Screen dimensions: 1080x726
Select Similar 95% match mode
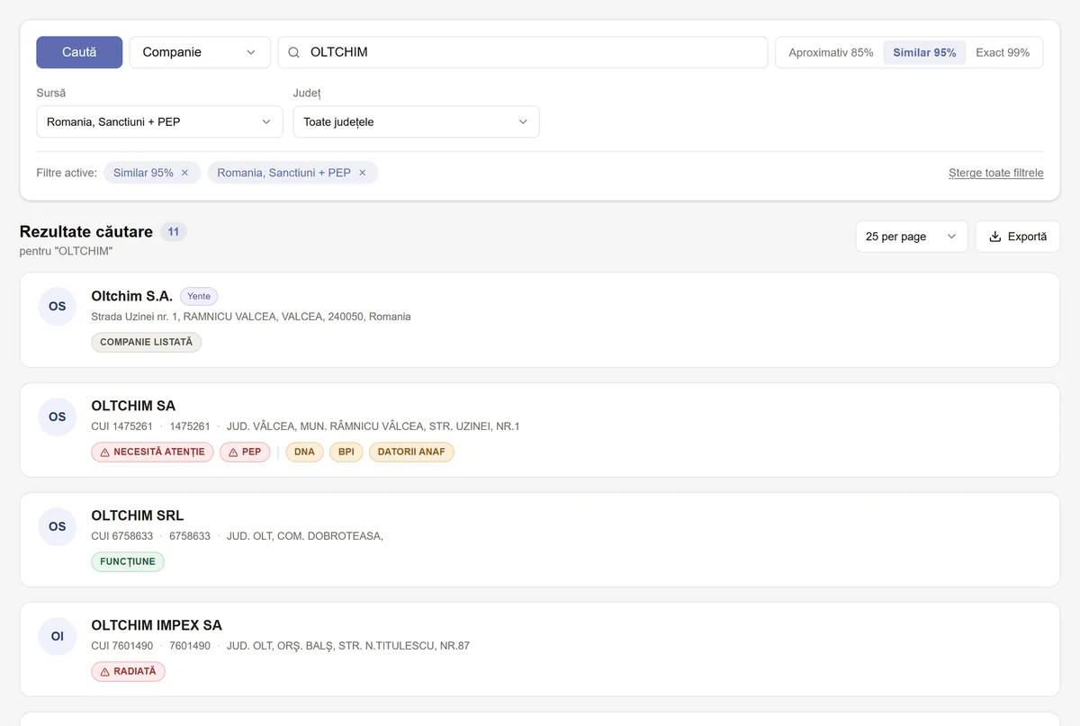(x=924, y=52)
